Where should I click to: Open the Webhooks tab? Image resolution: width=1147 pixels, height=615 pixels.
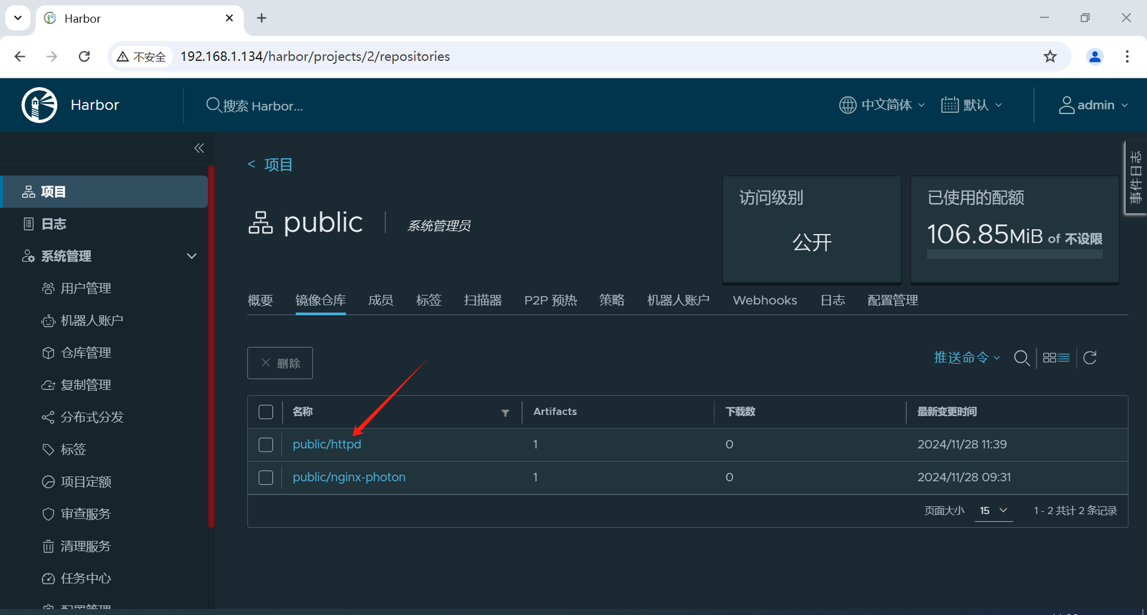[765, 300]
